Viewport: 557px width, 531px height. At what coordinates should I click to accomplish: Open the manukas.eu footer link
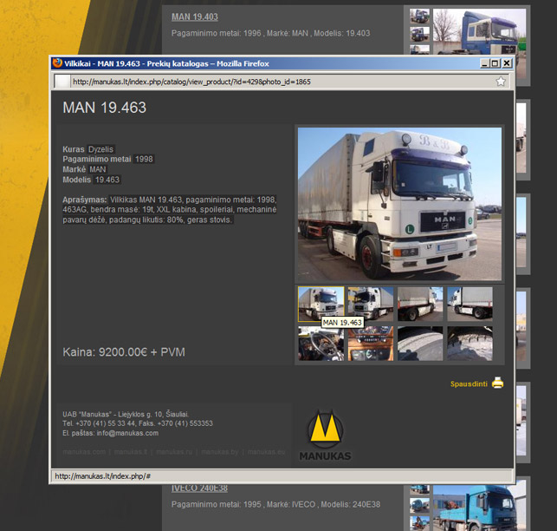[x=267, y=452]
